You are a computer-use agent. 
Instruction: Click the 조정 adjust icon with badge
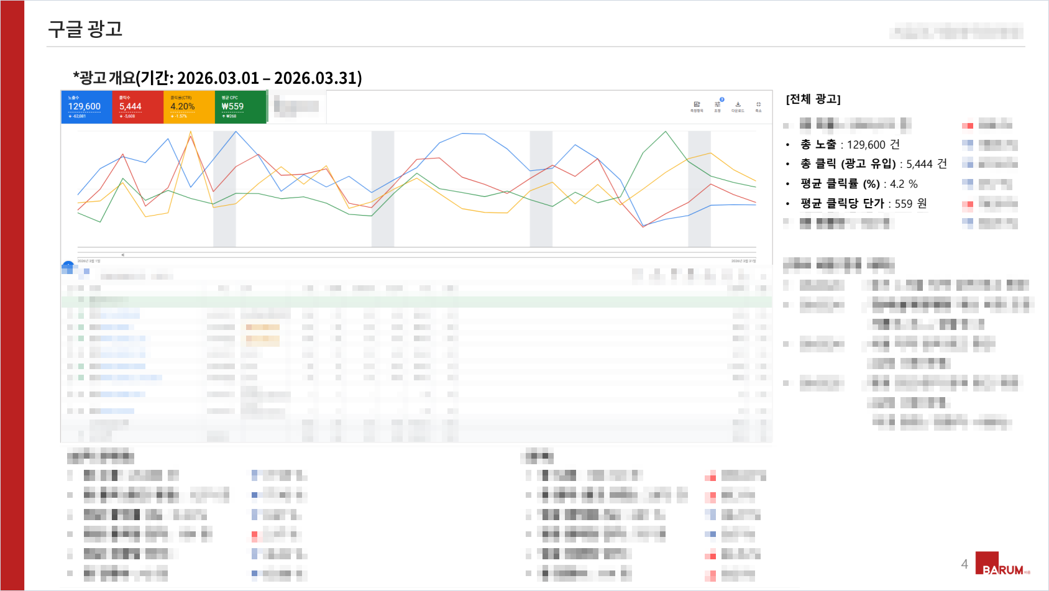click(x=717, y=106)
